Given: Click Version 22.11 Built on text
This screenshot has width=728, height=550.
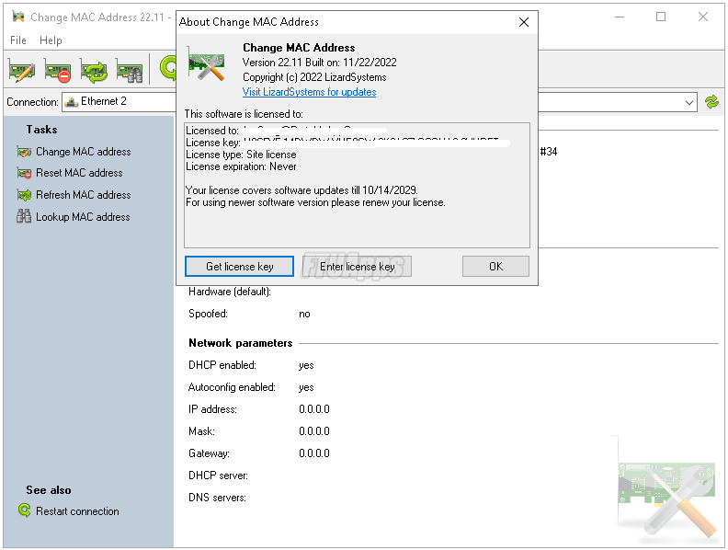Looking at the screenshot, I should coord(320,63).
